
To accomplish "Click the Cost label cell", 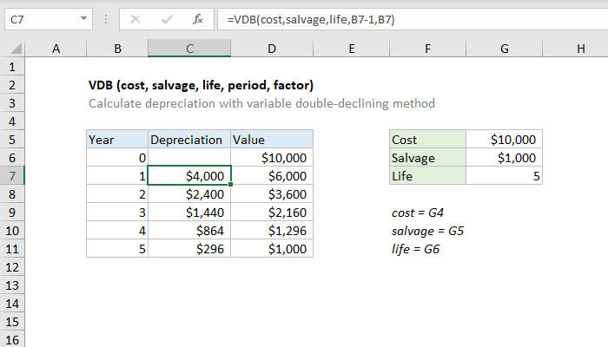I will click(x=427, y=140).
